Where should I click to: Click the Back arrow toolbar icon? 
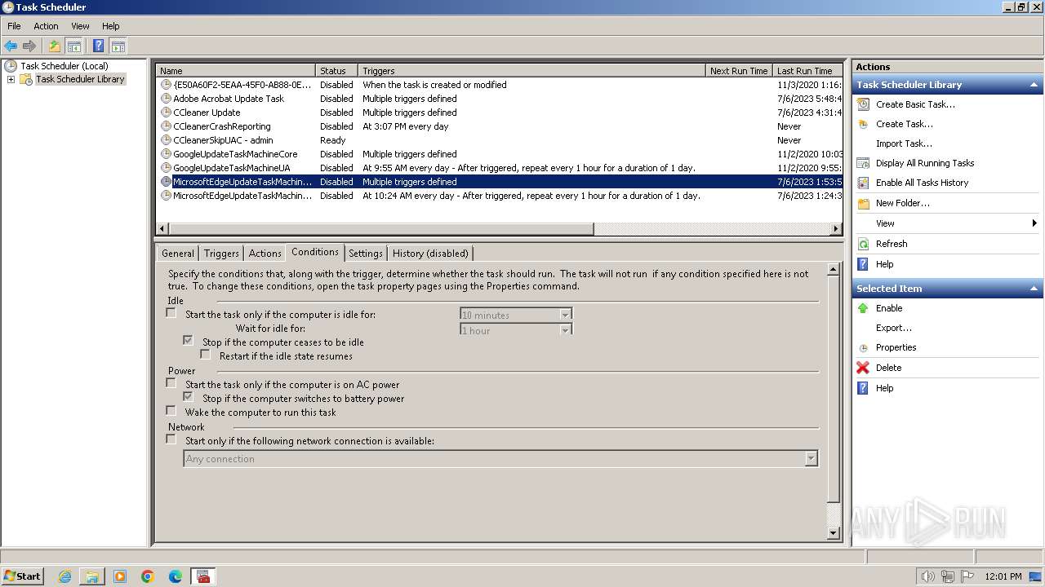coord(11,46)
